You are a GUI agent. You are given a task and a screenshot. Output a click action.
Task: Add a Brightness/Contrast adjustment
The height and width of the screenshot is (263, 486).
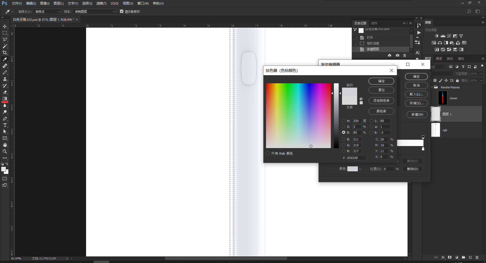tap(436, 36)
